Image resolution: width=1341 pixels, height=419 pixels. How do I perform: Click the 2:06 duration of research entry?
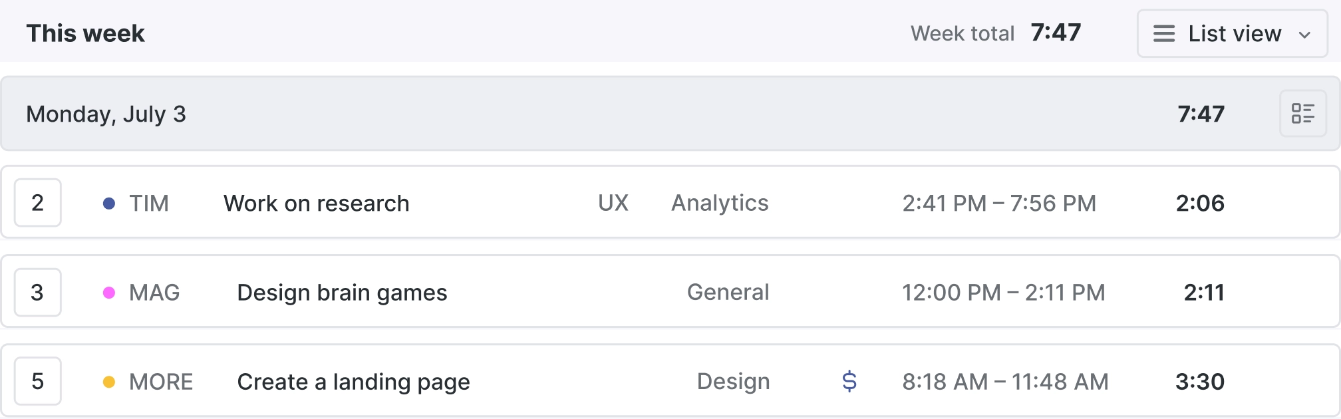(1200, 203)
